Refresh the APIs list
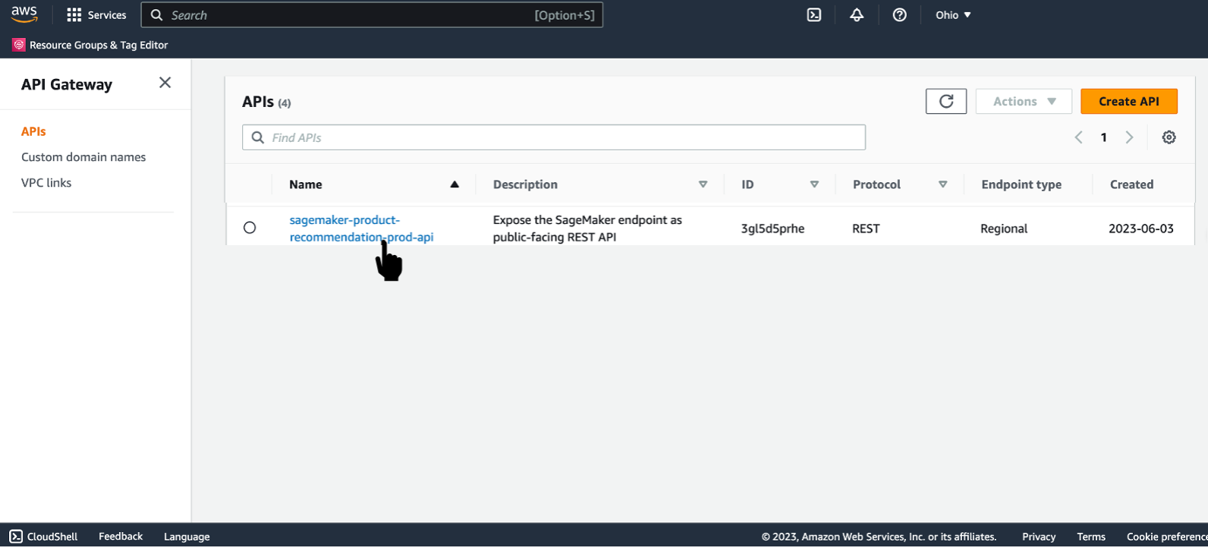 [x=946, y=102]
